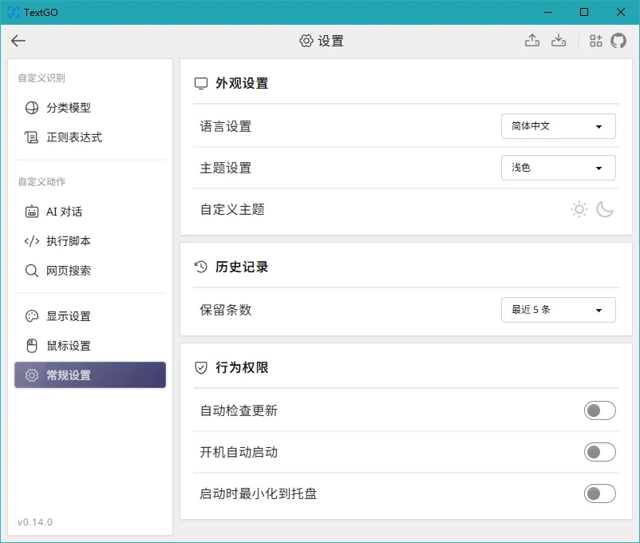Click the version label v0.14.0
The image size is (640, 543).
tap(35, 521)
